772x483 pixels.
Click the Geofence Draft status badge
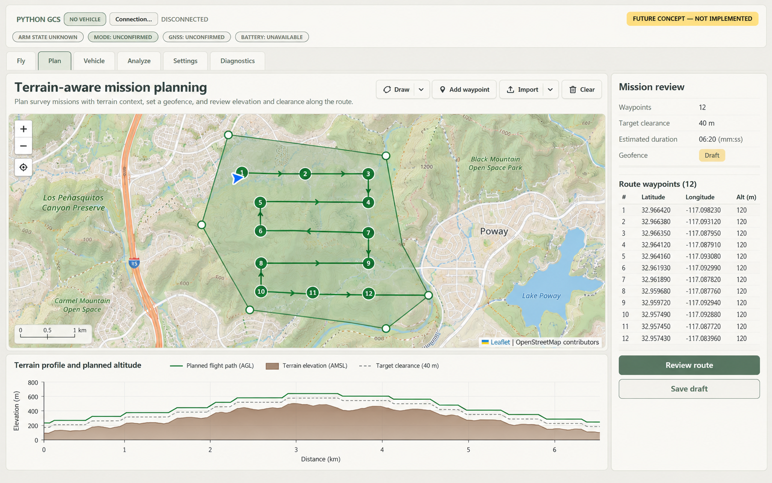[x=712, y=155]
